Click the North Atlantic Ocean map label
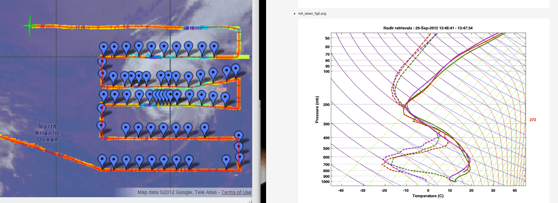The height and width of the screenshot is (203, 558). [47, 133]
